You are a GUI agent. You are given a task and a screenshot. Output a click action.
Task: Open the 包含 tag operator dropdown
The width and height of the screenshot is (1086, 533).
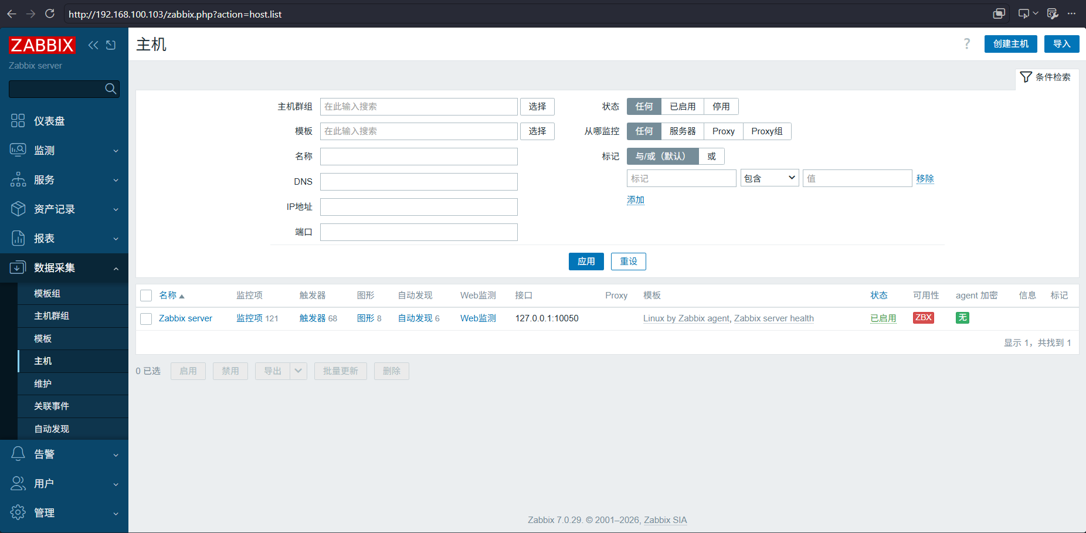769,178
